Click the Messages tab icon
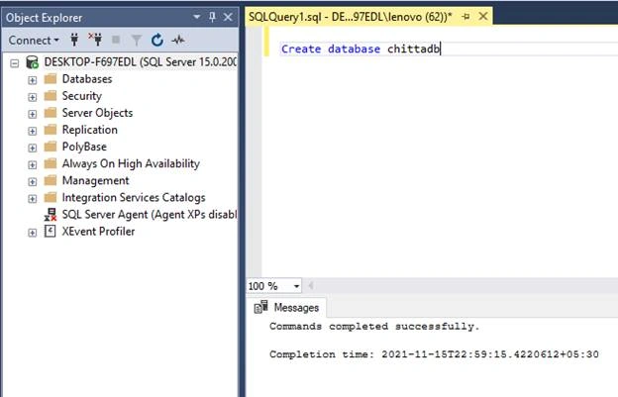This screenshot has height=397, width=618. click(x=260, y=307)
